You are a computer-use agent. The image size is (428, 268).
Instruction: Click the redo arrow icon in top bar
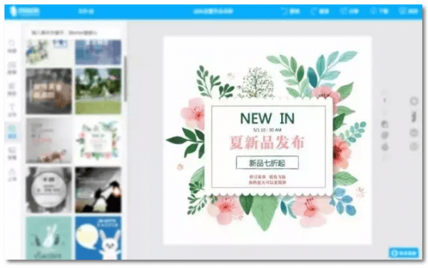(x=314, y=11)
